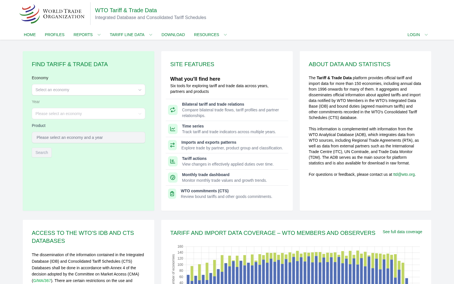
Task: Click the Login menu item
Action: 413,35
